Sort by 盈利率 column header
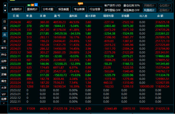This screenshot has height=114, width=175. (73, 16)
